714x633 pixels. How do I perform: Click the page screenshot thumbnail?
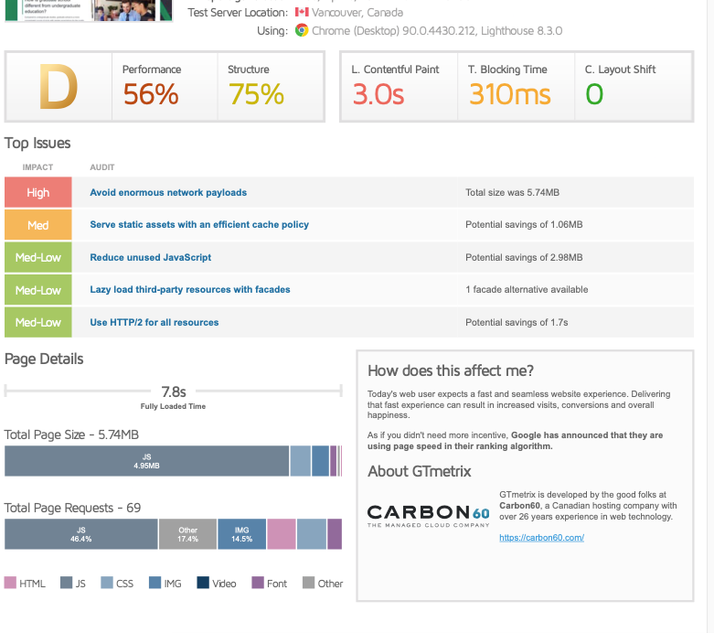point(89,10)
